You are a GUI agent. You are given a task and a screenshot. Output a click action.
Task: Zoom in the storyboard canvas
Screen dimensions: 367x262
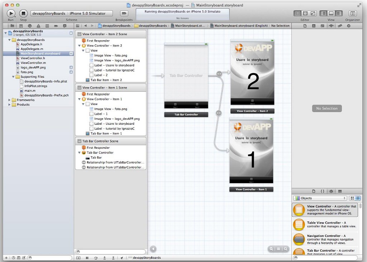(286, 249)
